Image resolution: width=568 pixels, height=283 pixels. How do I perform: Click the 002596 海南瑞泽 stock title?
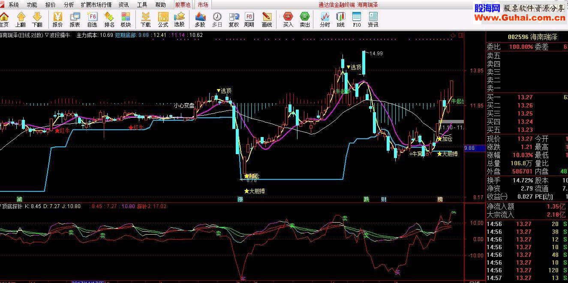pyautogui.click(x=532, y=37)
